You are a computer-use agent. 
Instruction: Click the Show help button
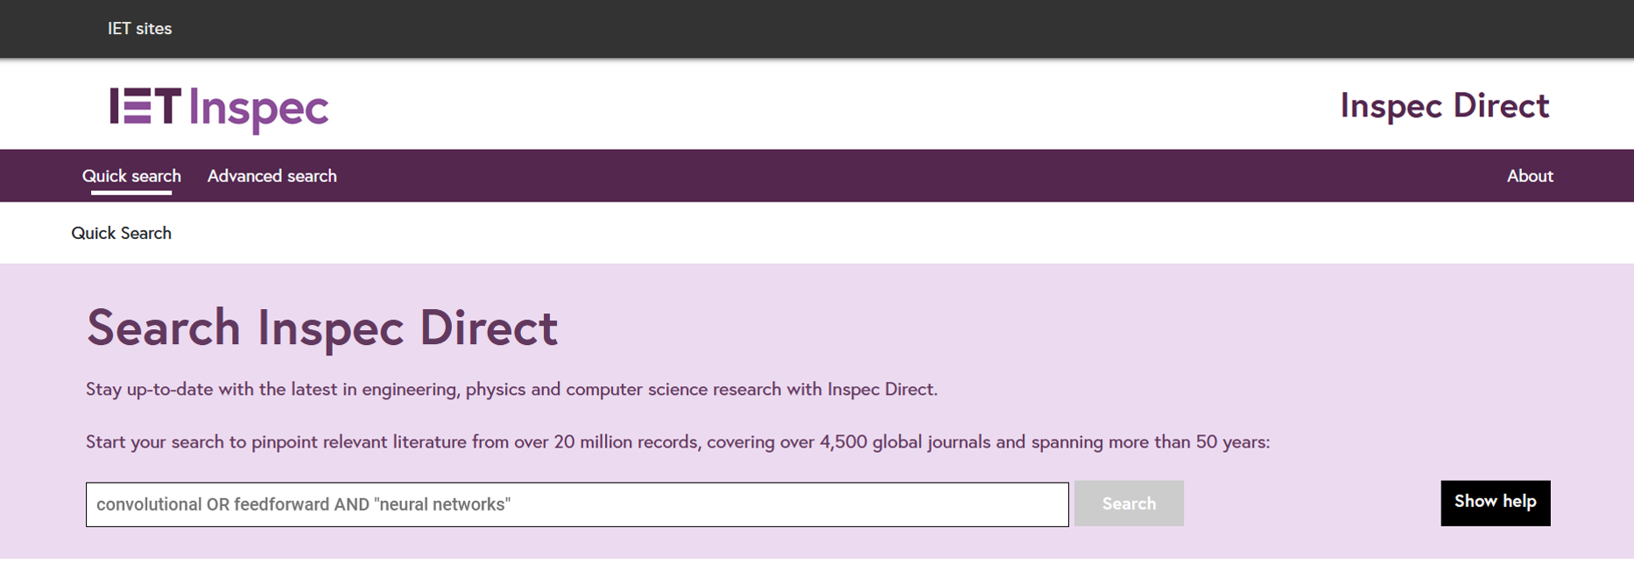pyautogui.click(x=1495, y=503)
